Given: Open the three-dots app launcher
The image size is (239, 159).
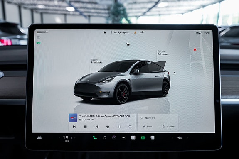Looking at the screenshot, I should pyautogui.click(x=123, y=138).
